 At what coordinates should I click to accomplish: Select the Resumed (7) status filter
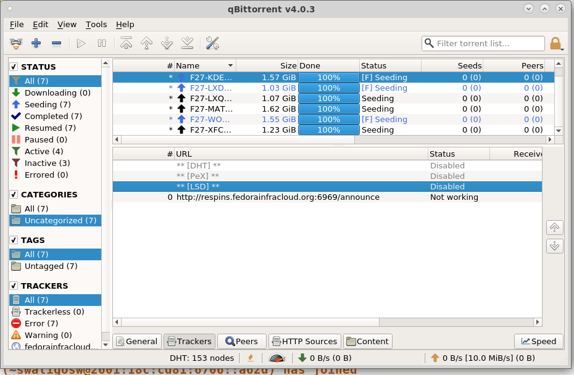click(56, 128)
